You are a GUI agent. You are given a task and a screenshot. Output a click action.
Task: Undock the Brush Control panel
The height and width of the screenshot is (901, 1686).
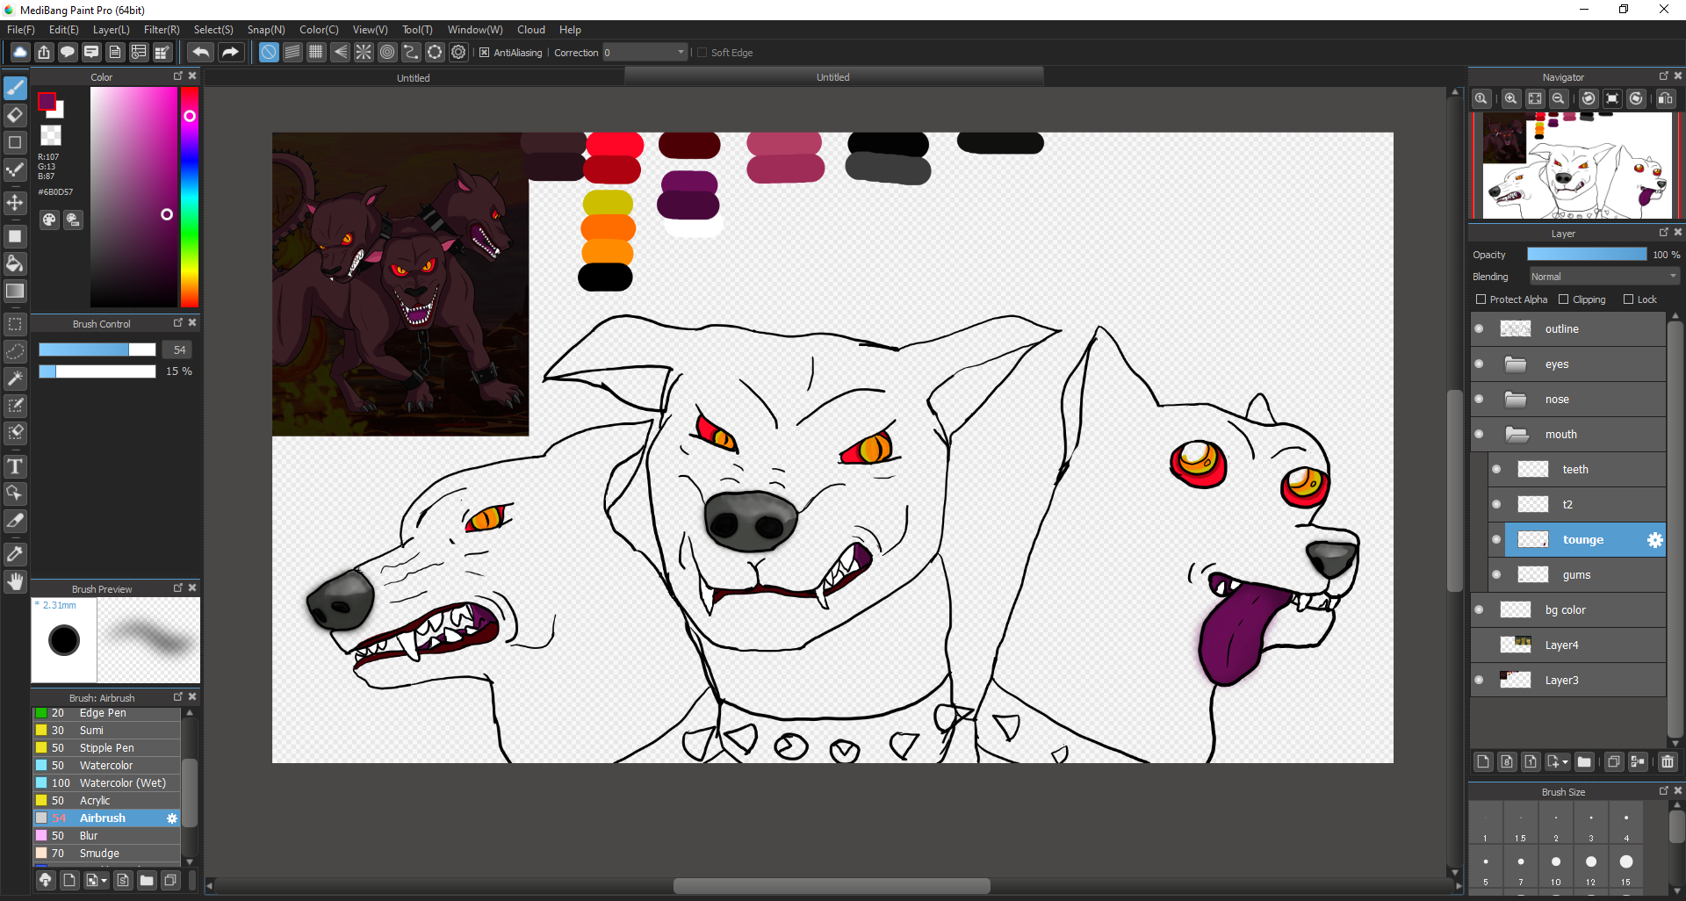(178, 323)
